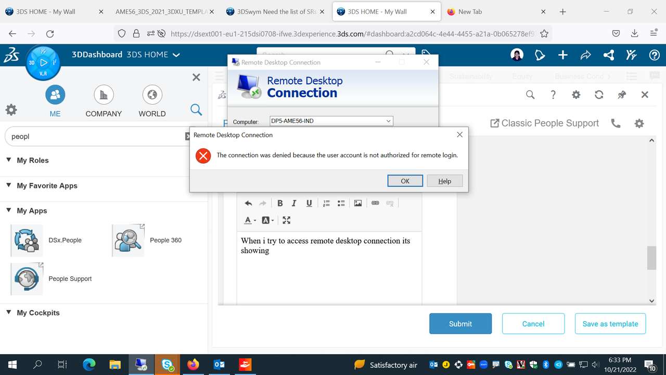
Task: Click into the description text editor area
Action: click(x=329, y=268)
